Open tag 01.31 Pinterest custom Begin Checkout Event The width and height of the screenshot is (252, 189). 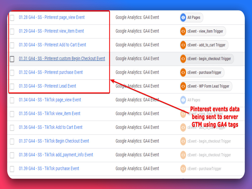tap(62, 58)
